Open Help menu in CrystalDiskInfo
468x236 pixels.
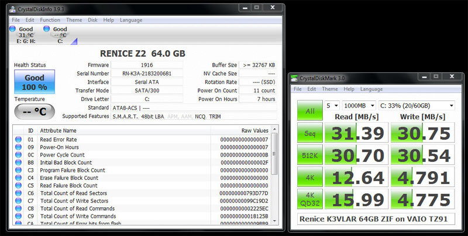tap(109, 20)
